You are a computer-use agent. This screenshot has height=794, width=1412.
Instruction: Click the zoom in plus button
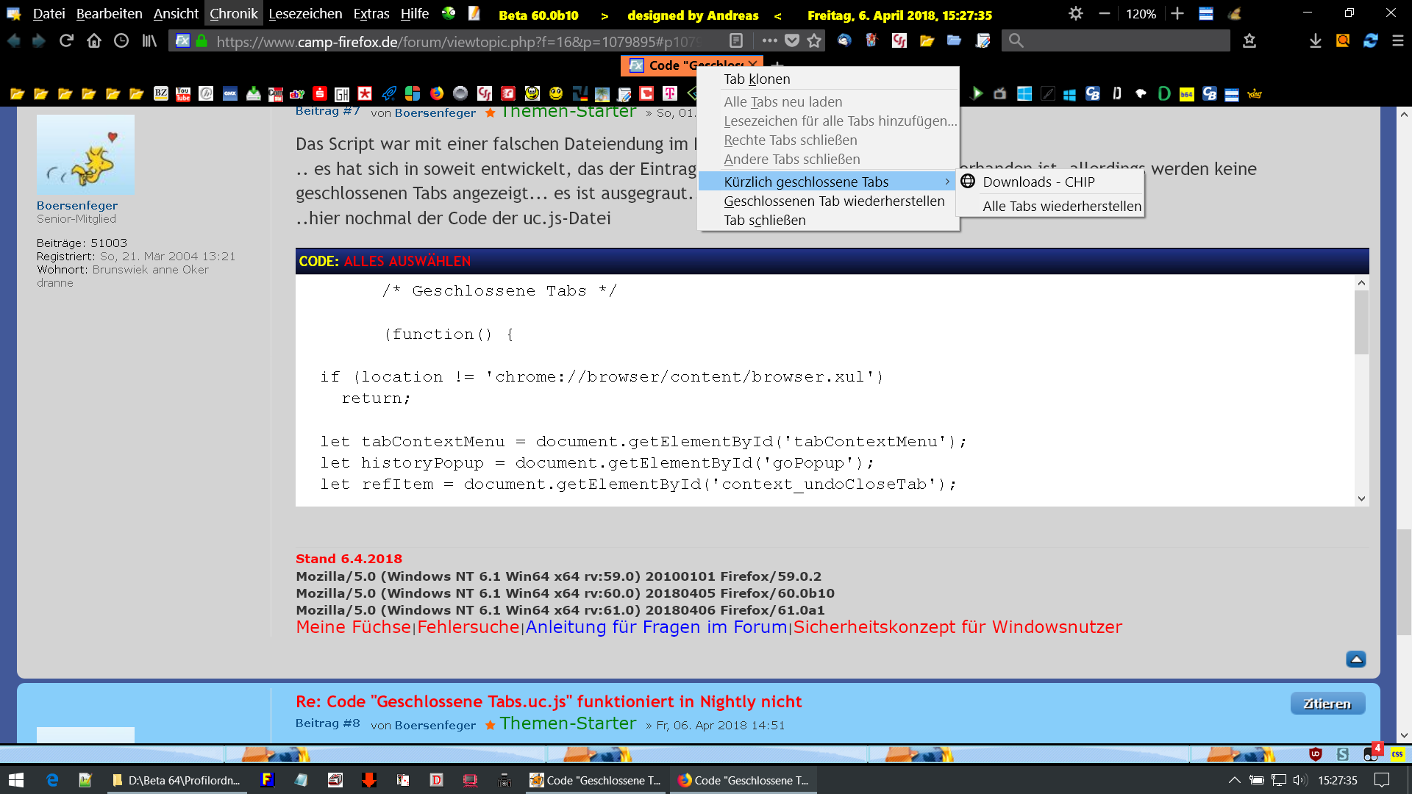click(1177, 14)
